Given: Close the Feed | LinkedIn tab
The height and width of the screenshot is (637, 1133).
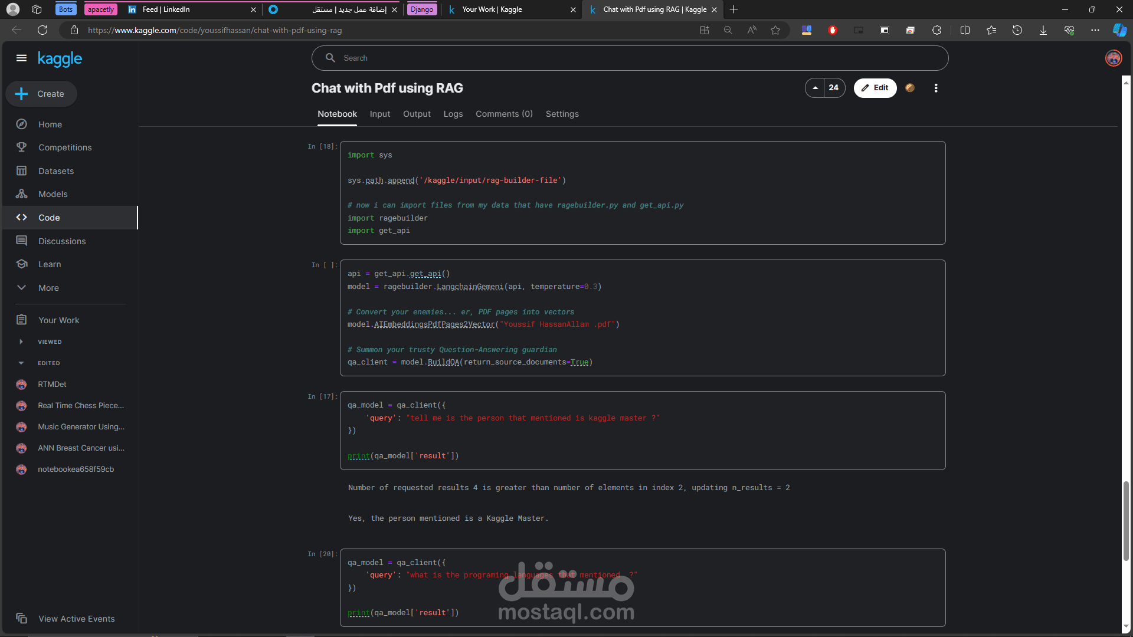Looking at the screenshot, I should 253,9.
